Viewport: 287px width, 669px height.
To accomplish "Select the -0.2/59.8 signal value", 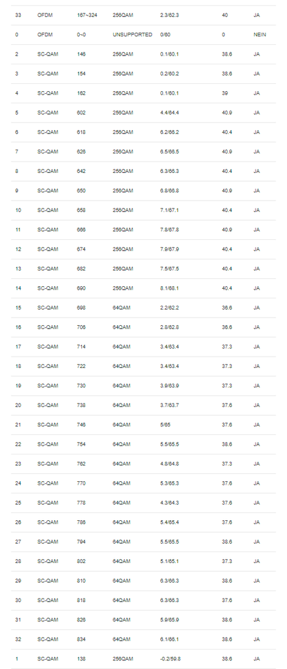I will 170,659.
